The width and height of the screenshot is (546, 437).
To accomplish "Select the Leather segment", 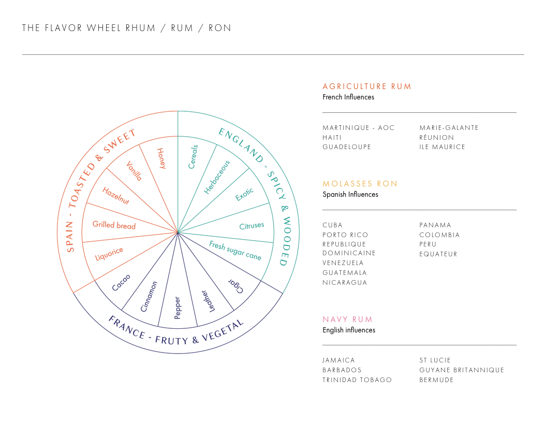I will [208, 301].
